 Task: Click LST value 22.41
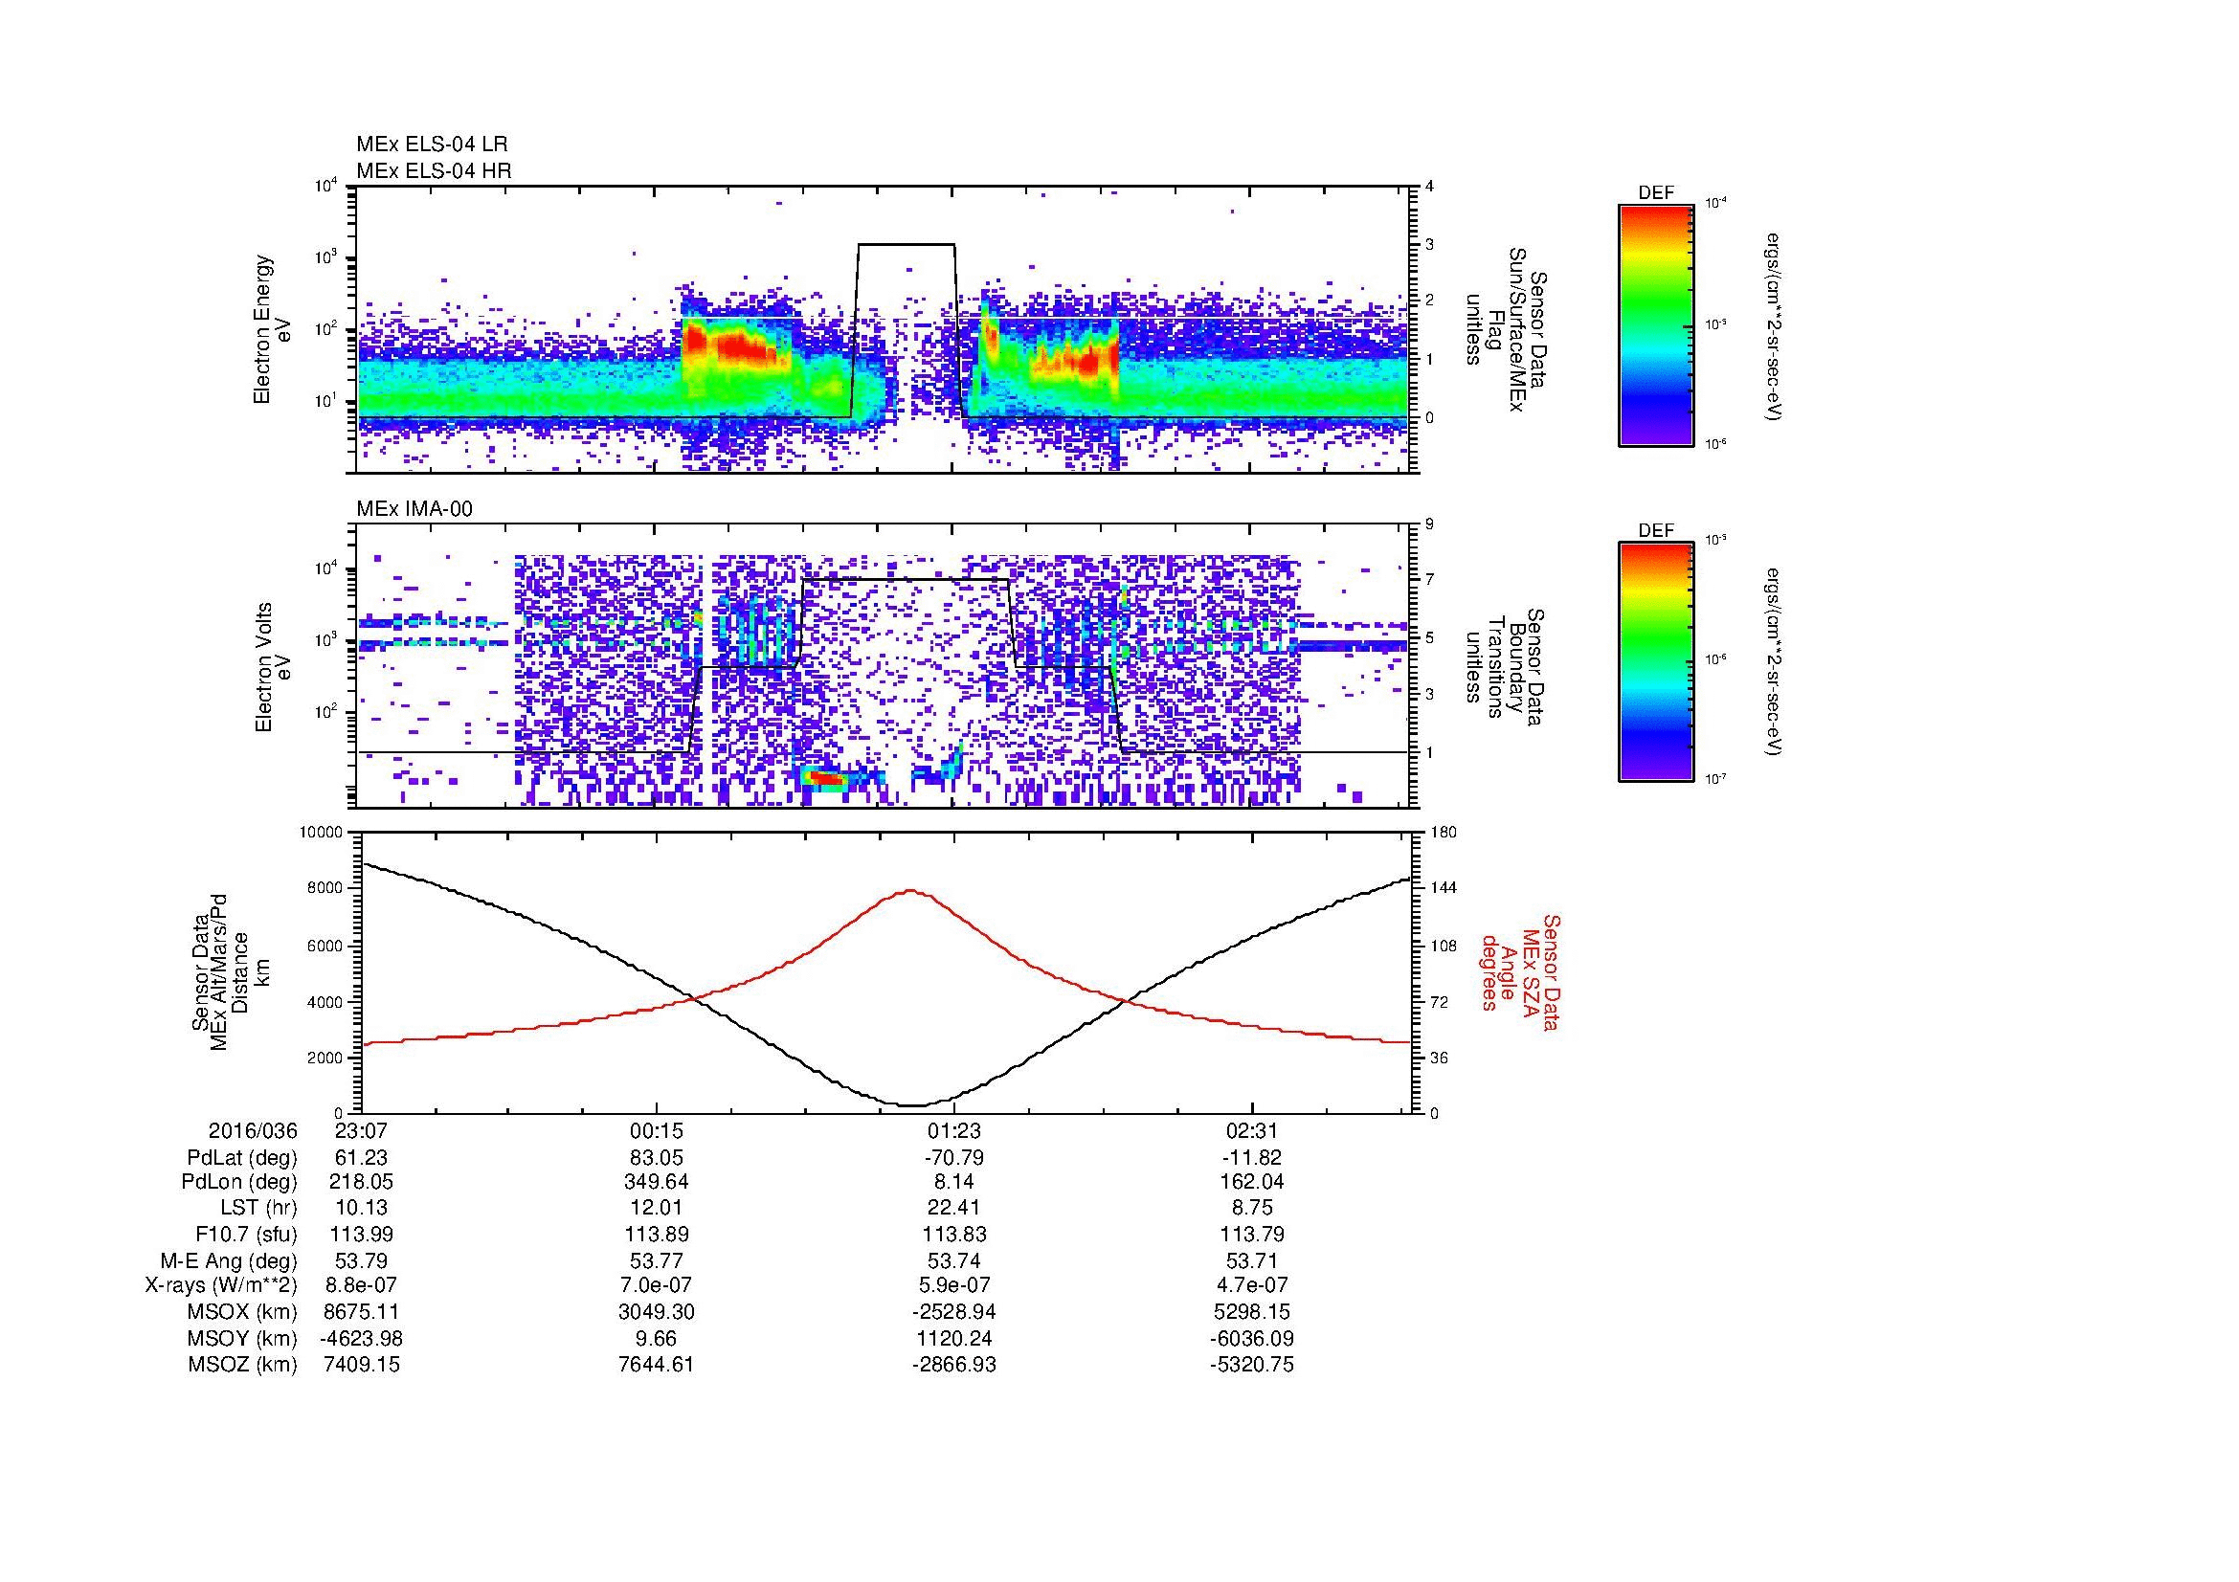(954, 1208)
